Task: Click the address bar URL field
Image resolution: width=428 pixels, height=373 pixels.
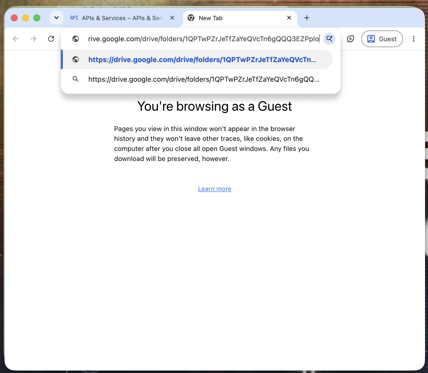Action: [x=204, y=39]
